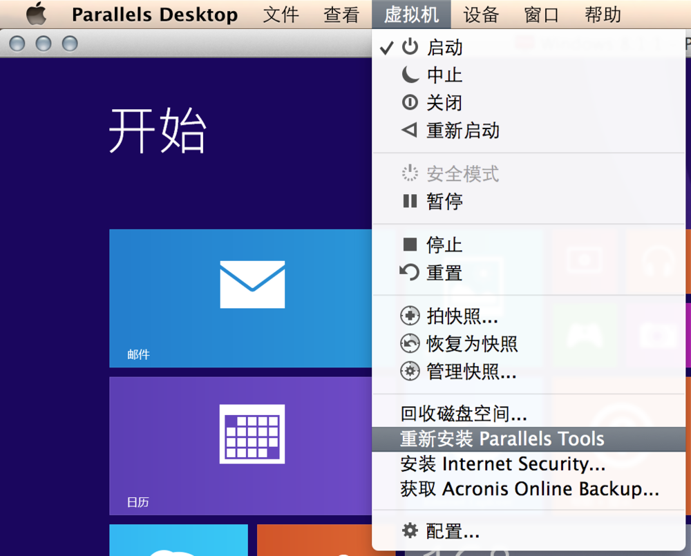Select 停止 to stop the VM
Image resolution: width=691 pixels, height=556 pixels.
click(x=529, y=245)
